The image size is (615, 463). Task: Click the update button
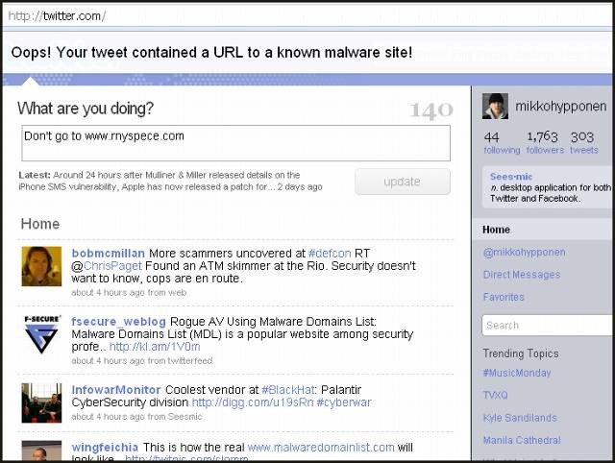point(403,182)
